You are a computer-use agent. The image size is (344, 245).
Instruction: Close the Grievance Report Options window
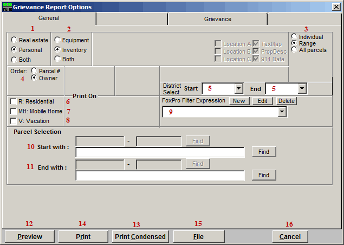336,7
